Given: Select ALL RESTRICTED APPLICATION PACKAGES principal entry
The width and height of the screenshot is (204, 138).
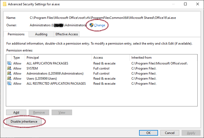Looking at the screenshot, I should (x=56, y=84).
